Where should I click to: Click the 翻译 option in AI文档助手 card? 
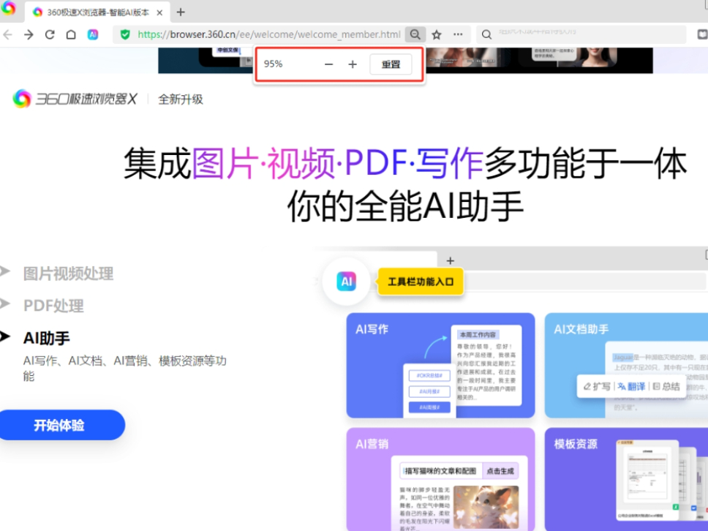pyautogui.click(x=631, y=386)
